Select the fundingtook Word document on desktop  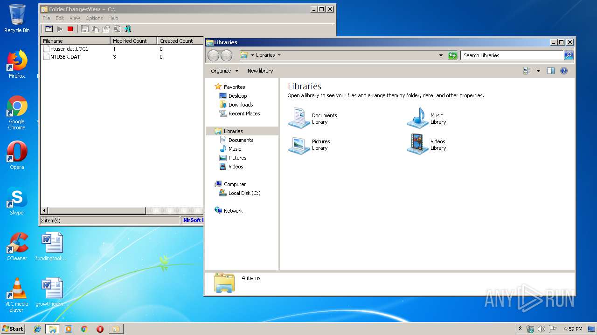pos(52,247)
